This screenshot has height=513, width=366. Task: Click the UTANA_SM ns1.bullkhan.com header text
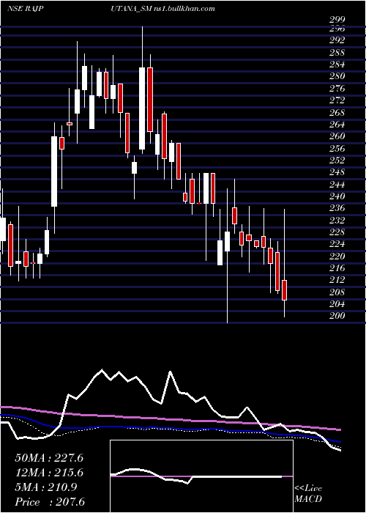tap(164, 9)
